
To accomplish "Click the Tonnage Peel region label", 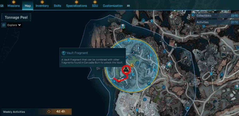I will (16, 17).
